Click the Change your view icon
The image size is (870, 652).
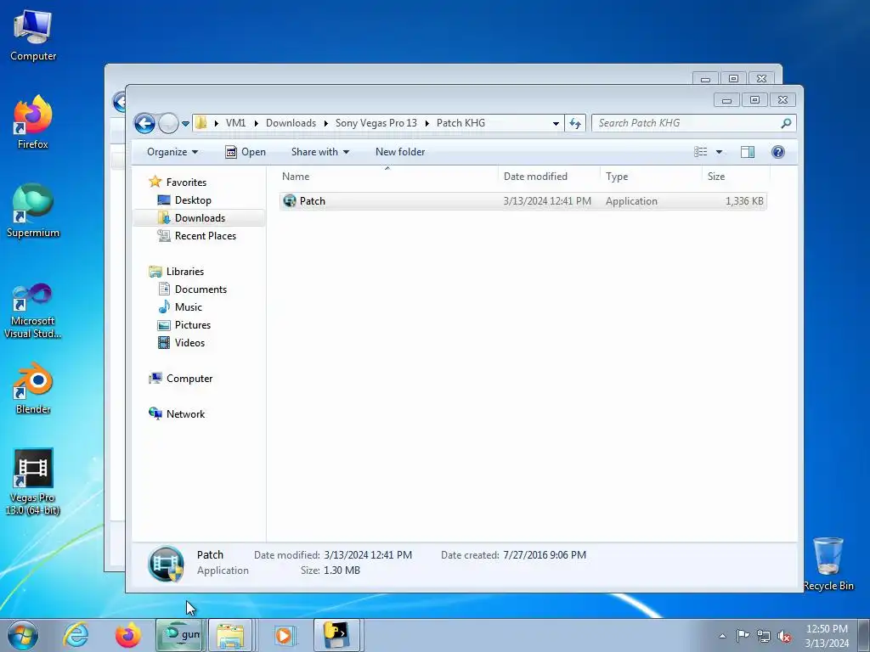coord(701,152)
